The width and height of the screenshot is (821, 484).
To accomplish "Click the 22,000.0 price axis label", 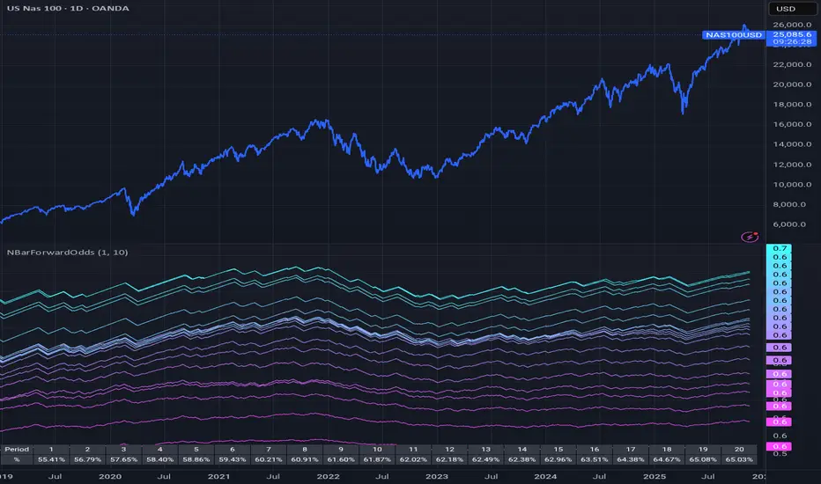I will (792, 64).
